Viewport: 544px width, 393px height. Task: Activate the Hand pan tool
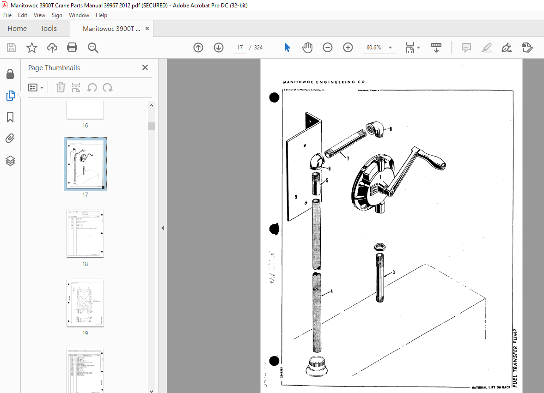[307, 48]
